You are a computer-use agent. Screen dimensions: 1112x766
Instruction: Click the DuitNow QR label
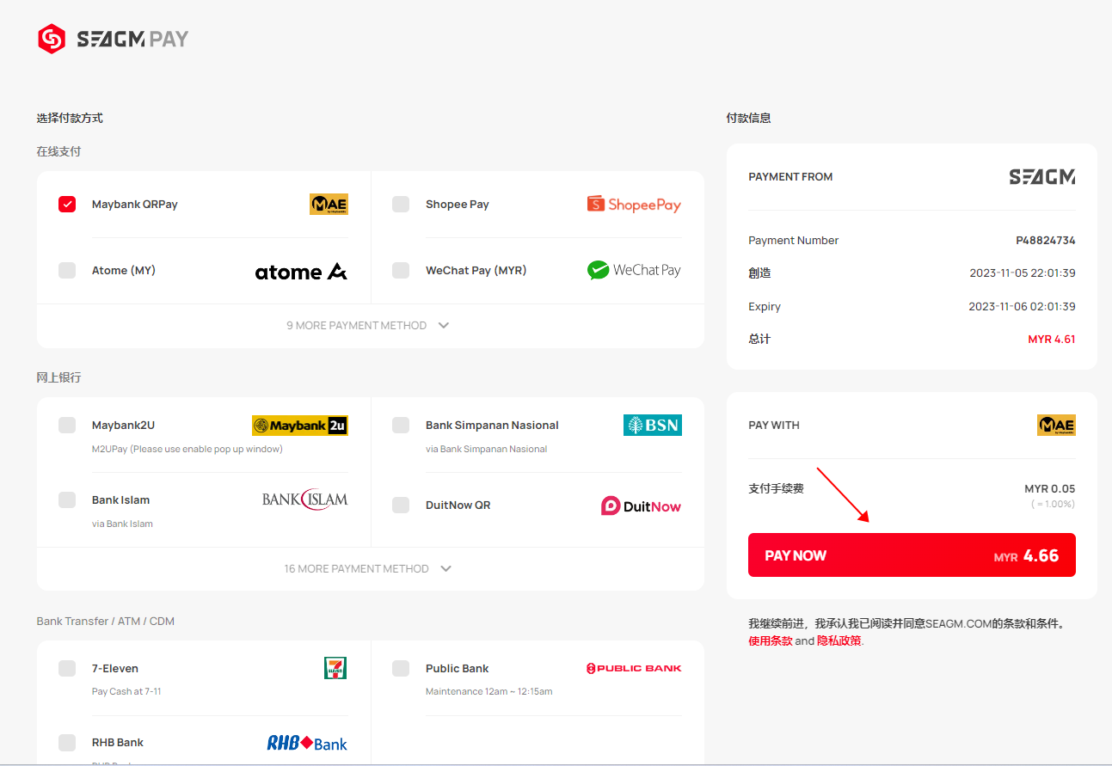tap(458, 506)
